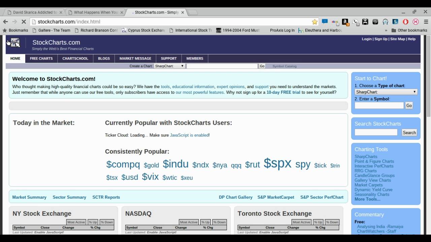The image size is (431, 242).
Task: Open the $compq ticker link
Action: pos(123,164)
